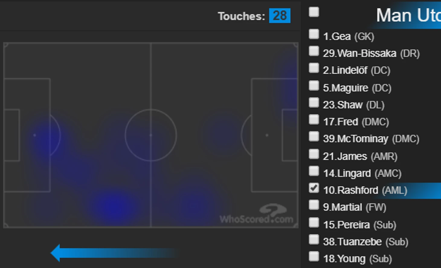Check the 38.Tuanzebe (Sub) box
This screenshot has height=268, width=441.
(314, 239)
